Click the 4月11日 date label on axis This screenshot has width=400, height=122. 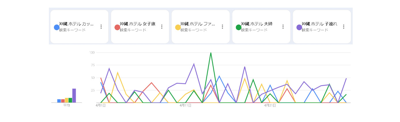185,106
